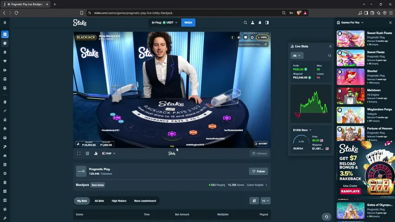Switch to theatre mode view
The width and height of the screenshot is (395, 222).
(x=88, y=153)
